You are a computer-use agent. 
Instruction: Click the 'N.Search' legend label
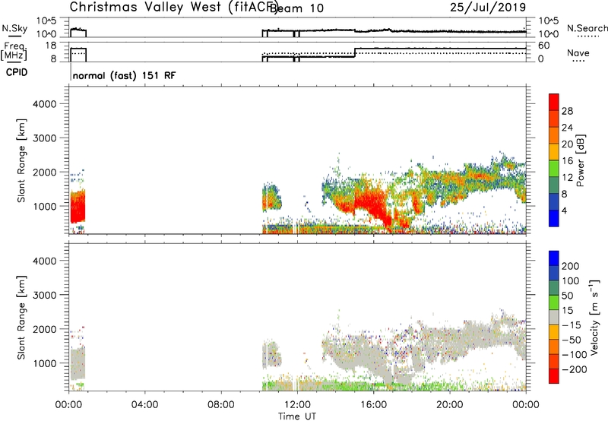(x=587, y=28)
